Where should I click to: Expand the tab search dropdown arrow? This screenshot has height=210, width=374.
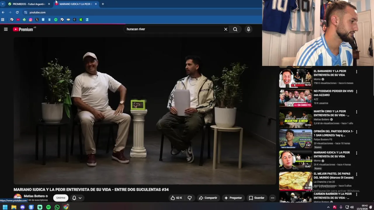[x=3, y=4]
